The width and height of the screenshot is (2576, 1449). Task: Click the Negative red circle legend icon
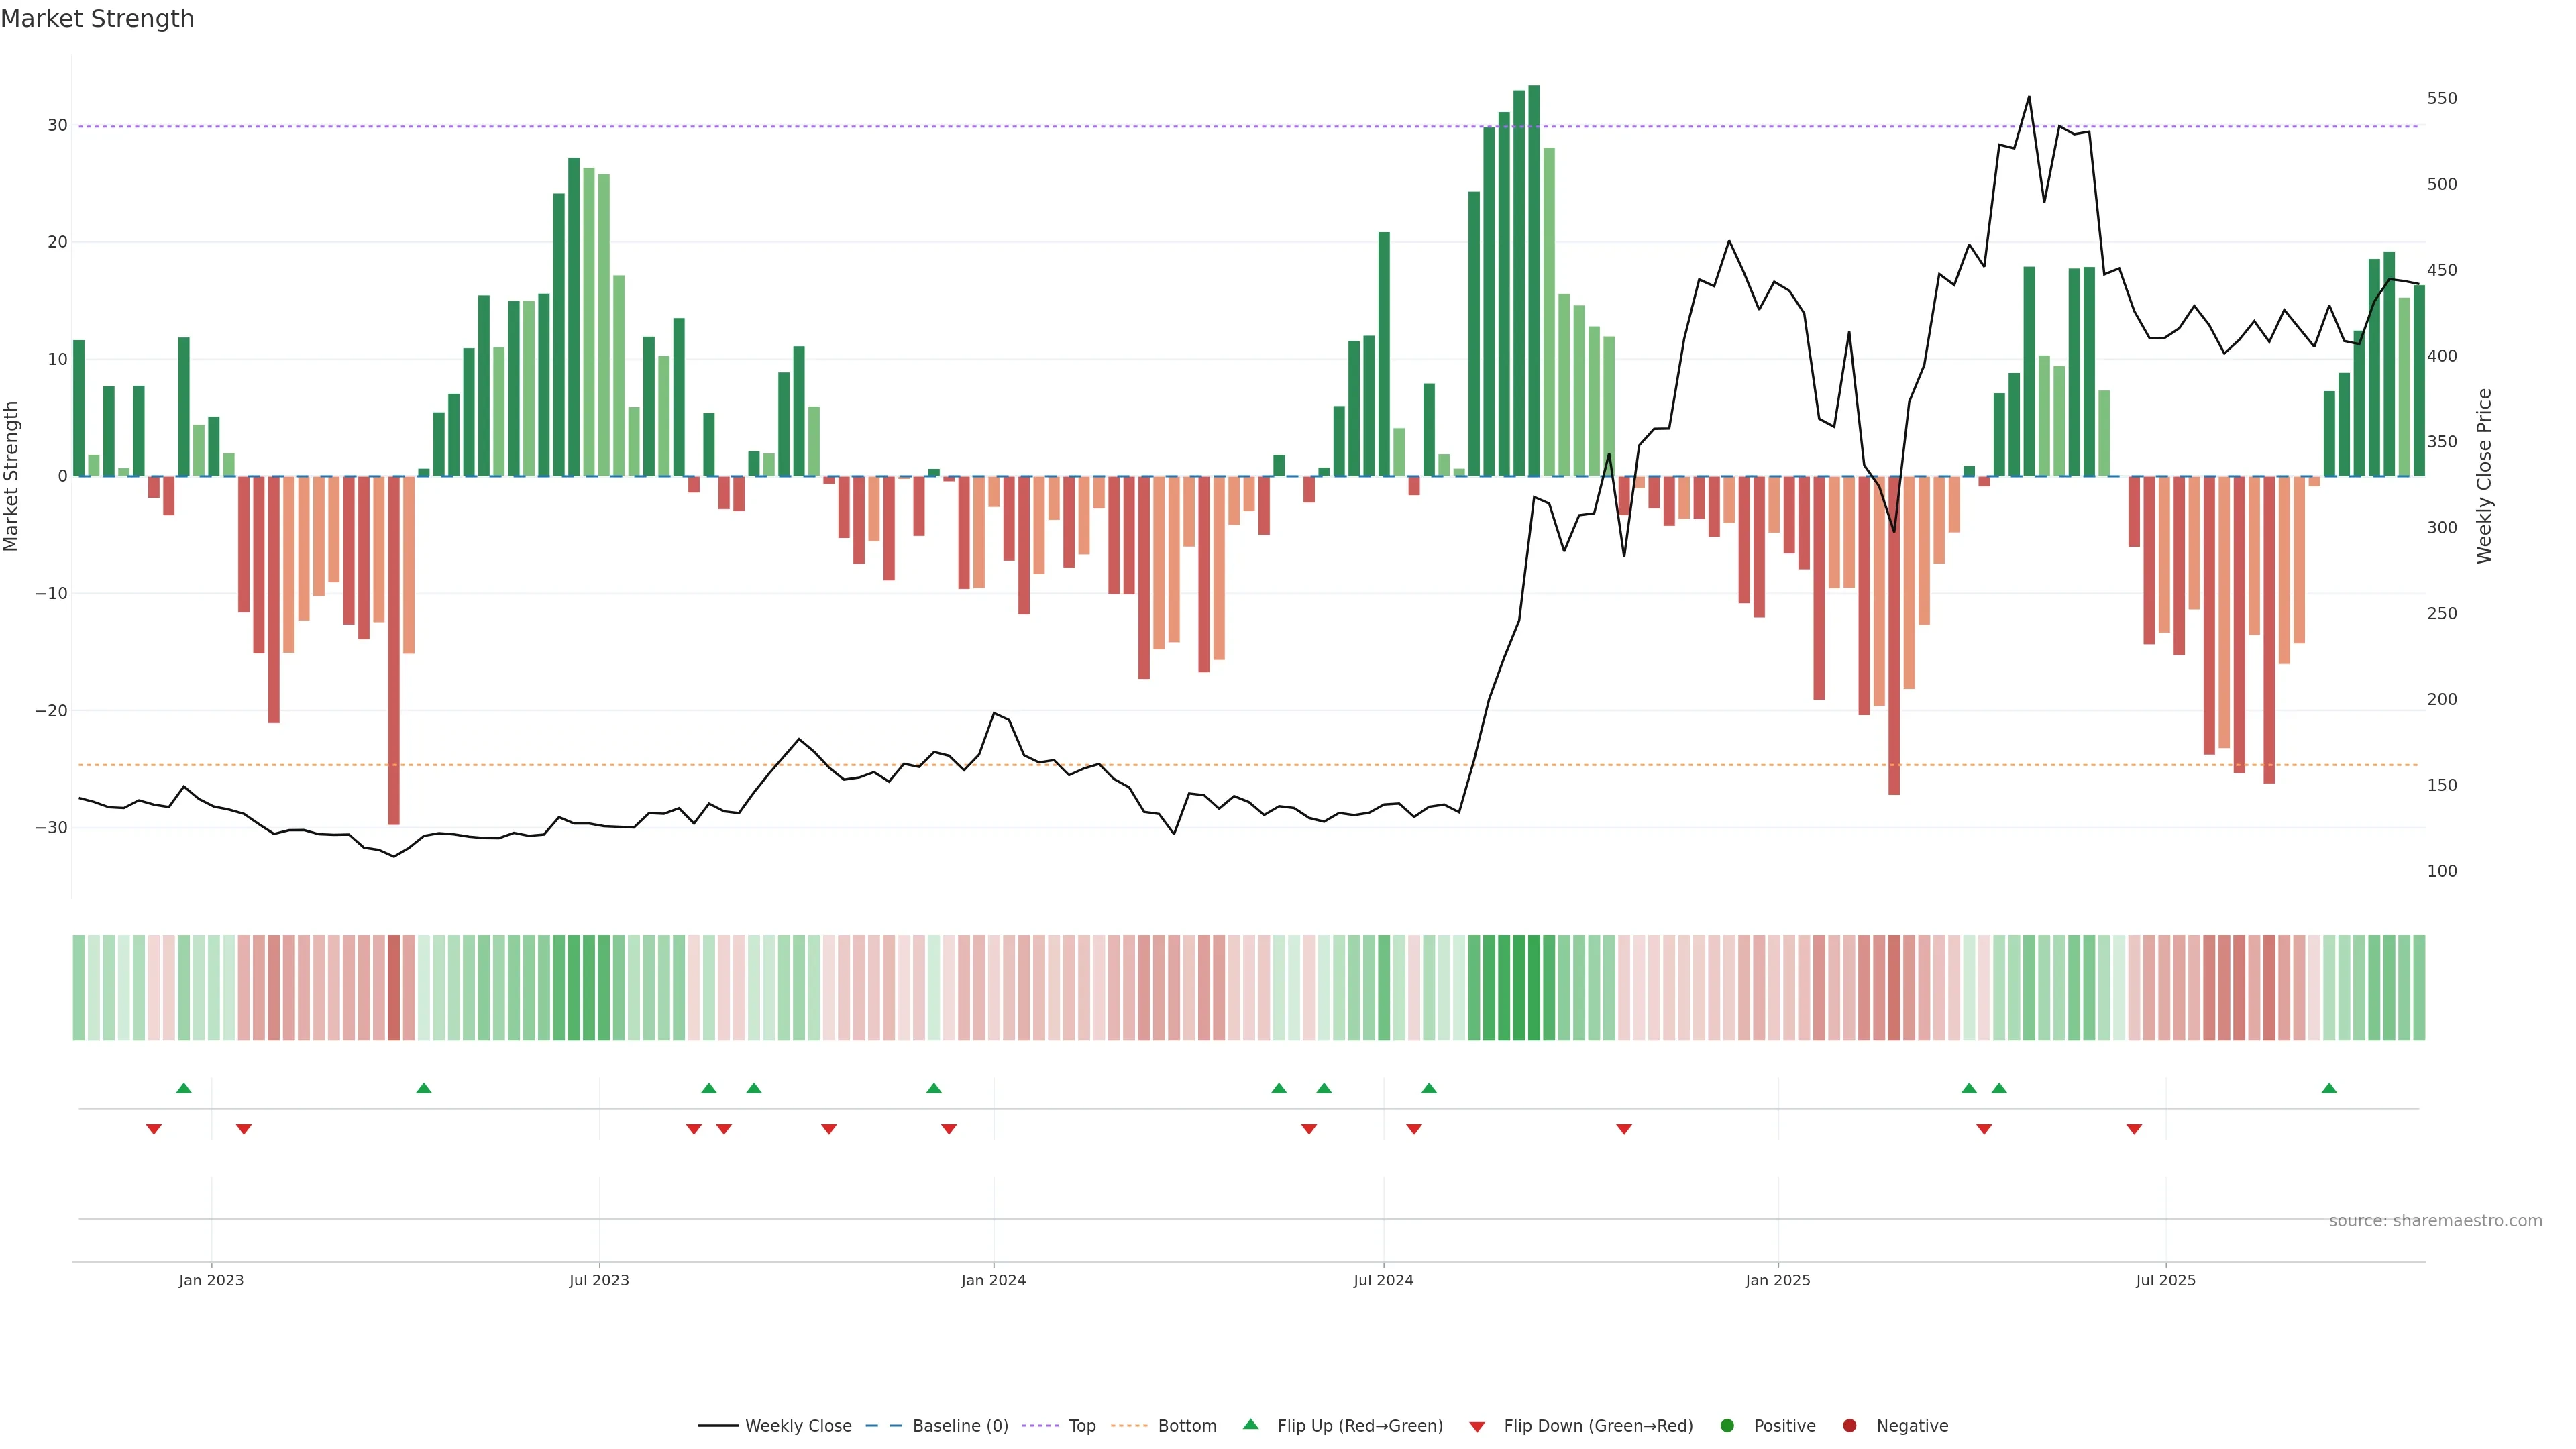click(x=1849, y=1426)
